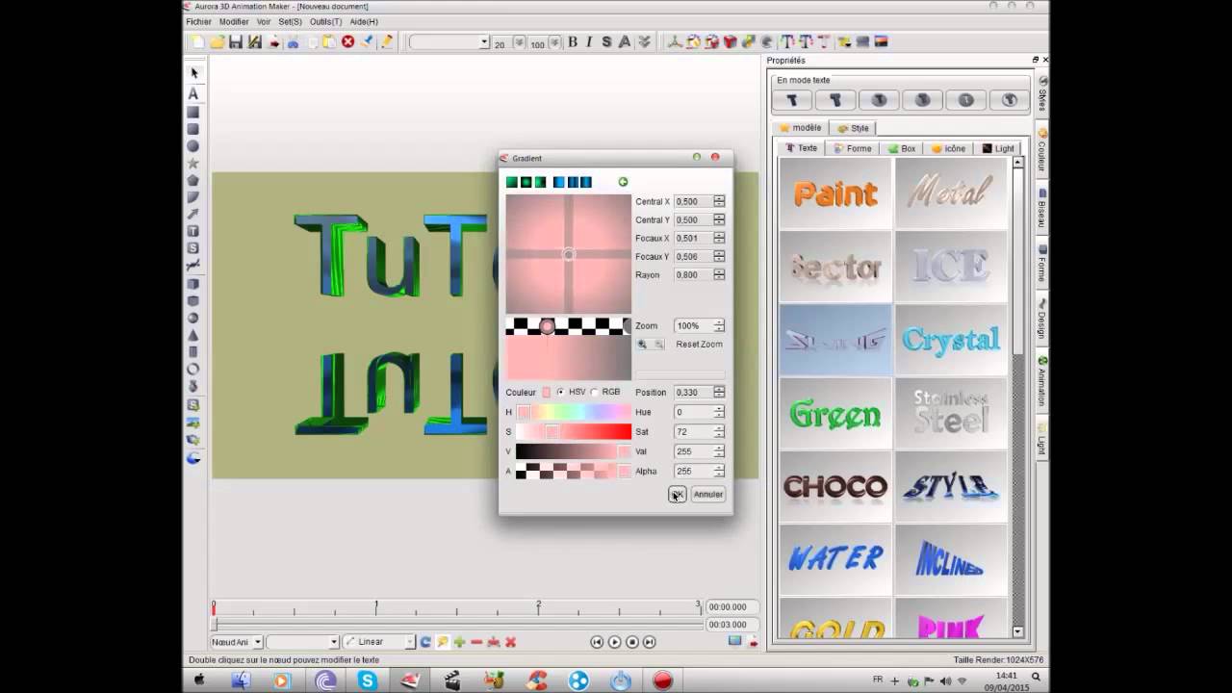Click the Focaux X input field
This screenshot has width=1232, height=693.
(x=693, y=239)
